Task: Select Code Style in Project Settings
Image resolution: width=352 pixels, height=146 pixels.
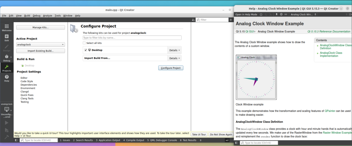Action: pos(27,81)
